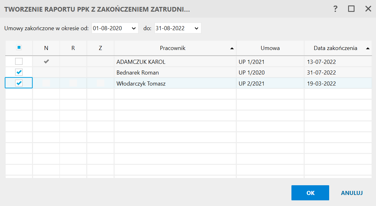Sort by the Data zakończenia column header
The width and height of the screenshot is (376, 206).
338,48
